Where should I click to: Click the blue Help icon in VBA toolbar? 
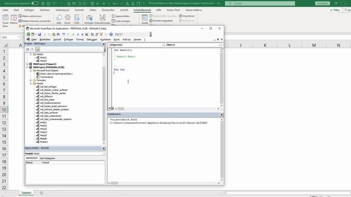click(111, 34)
